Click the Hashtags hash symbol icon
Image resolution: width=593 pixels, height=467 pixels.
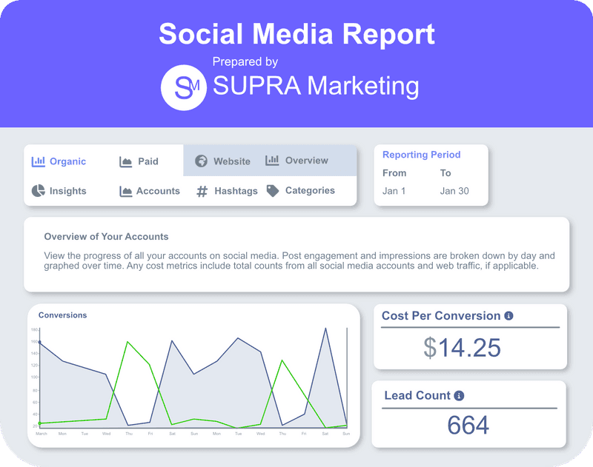point(202,191)
